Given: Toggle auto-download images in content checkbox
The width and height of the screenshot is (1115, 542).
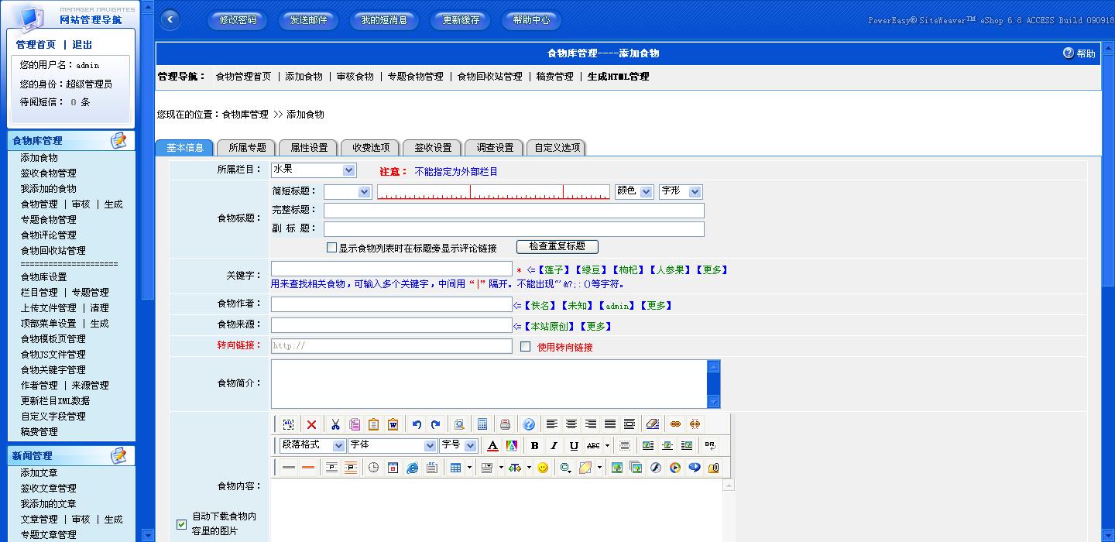Looking at the screenshot, I should click(181, 524).
